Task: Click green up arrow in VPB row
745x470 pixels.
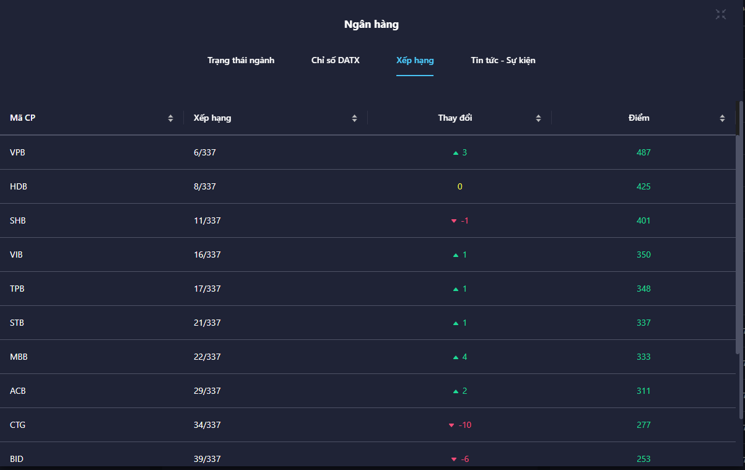Action: (456, 152)
